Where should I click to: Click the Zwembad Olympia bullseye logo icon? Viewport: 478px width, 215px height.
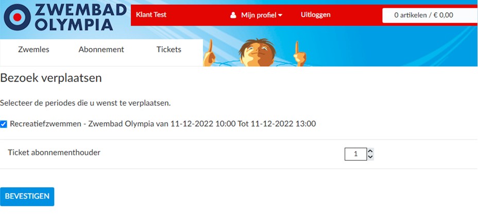(x=17, y=17)
